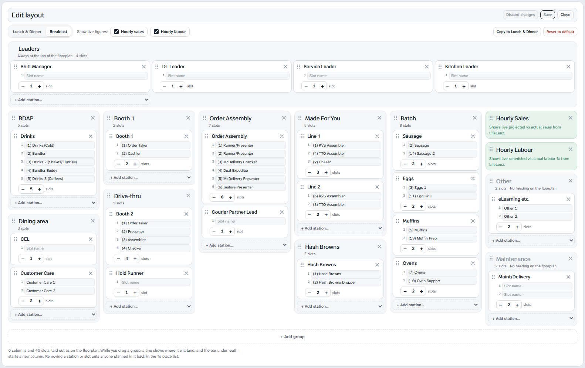Viewport: 585px width, 368px height.
Task: Delete the BDAP group
Action: [x=93, y=118]
